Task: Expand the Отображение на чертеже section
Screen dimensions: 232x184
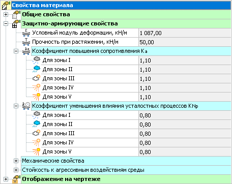Action: [6, 179]
